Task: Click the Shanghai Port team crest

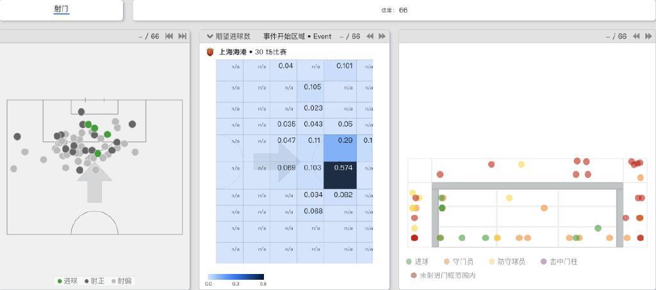Action: pos(210,52)
